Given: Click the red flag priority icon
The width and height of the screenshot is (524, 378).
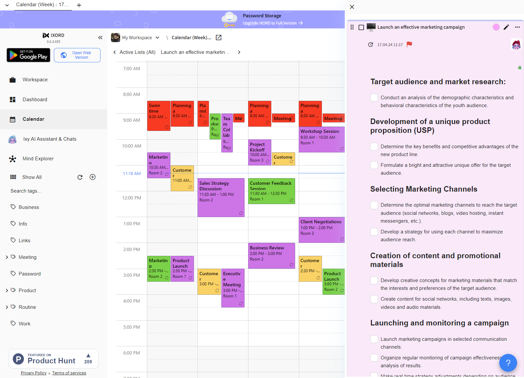Looking at the screenshot, I should 409,44.
